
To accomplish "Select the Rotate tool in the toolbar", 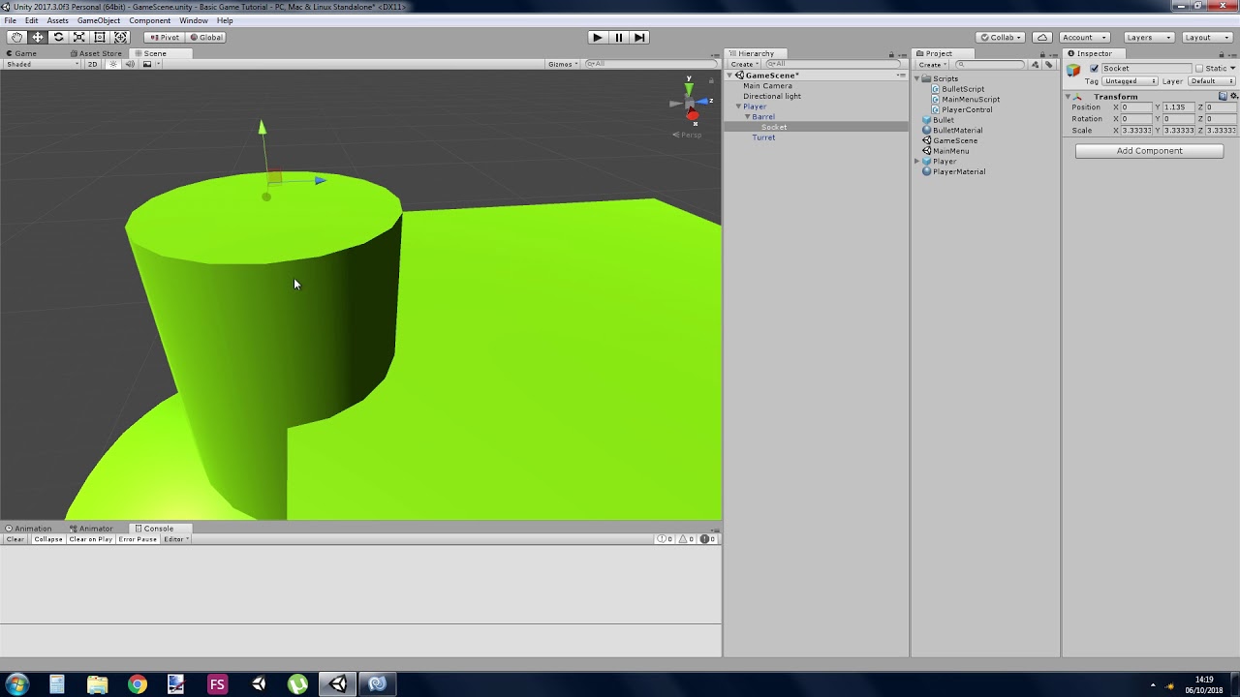I will (x=58, y=37).
